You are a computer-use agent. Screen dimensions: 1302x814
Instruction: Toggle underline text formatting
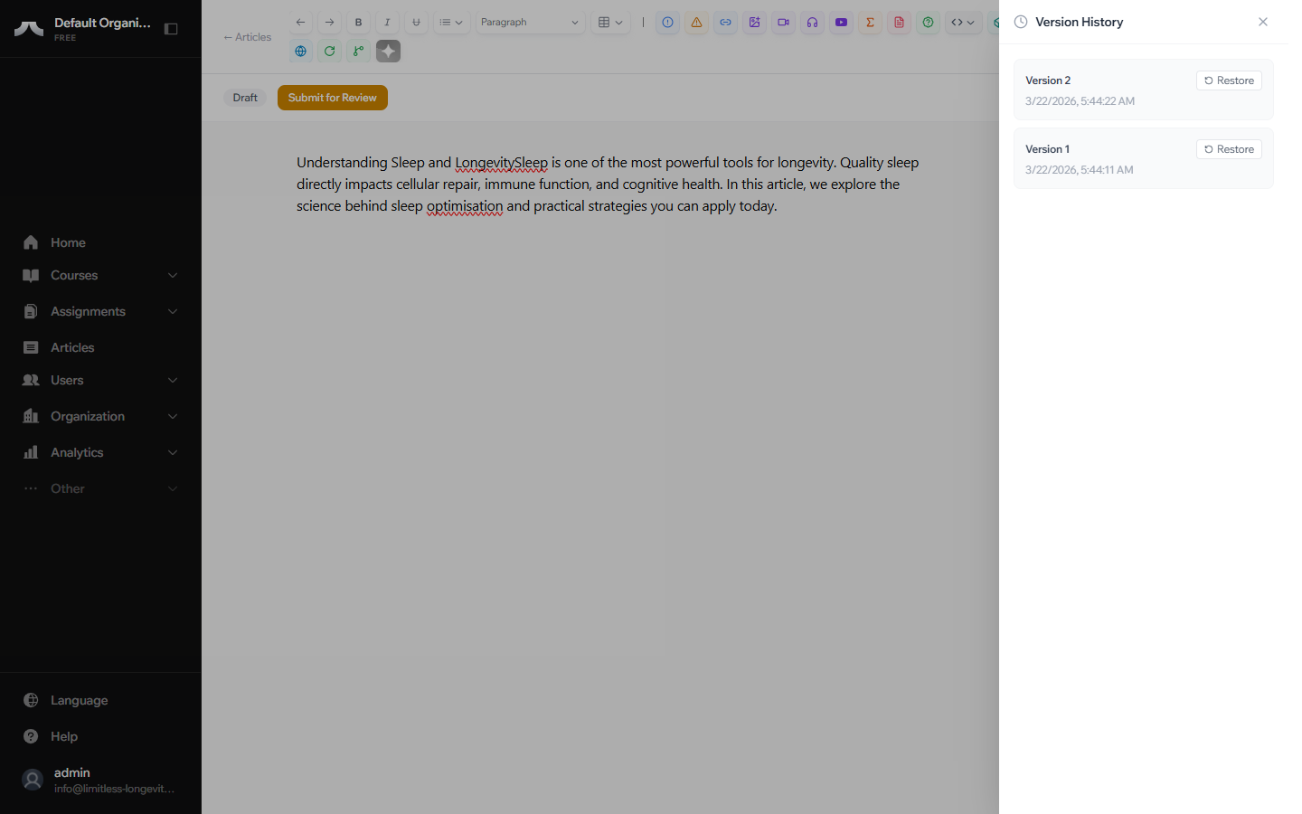pyautogui.click(x=416, y=23)
